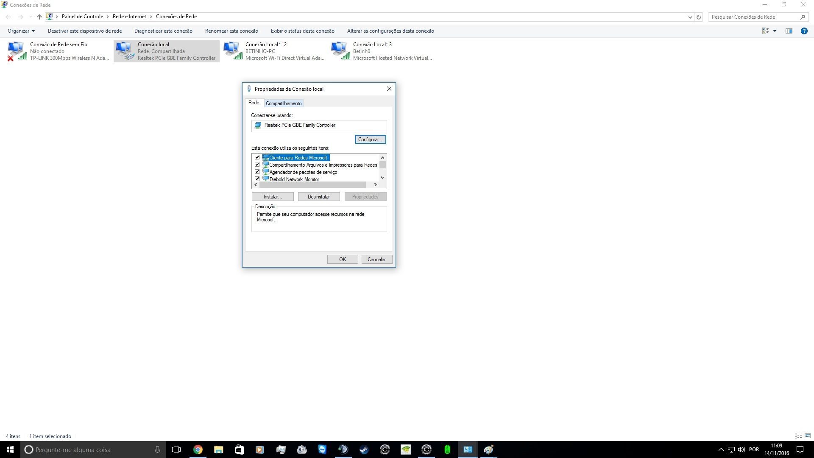Toggle Compartilhamento Arquivos e Impressoras checkbox

click(x=257, y=165)
